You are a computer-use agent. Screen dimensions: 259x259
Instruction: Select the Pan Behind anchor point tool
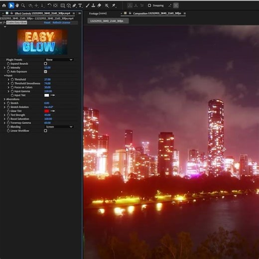55,5
